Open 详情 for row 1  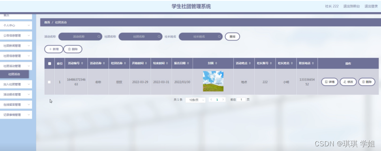pyautogui.click(x=330, y=82)
